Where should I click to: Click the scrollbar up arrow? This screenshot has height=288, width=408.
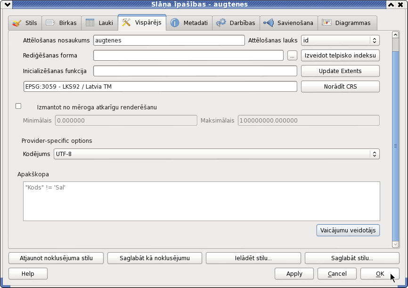click(x=395, y=35)
